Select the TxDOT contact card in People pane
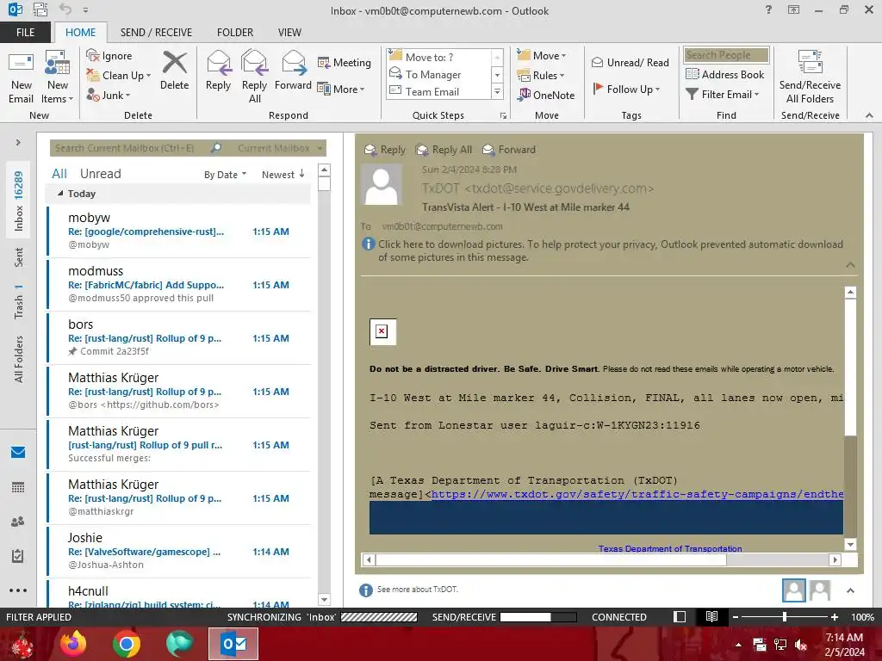882x661 pixels. pyautogui.click(x=793, y=590)
